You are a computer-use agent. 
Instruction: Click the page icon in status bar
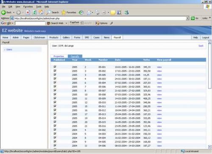point(2,151)
